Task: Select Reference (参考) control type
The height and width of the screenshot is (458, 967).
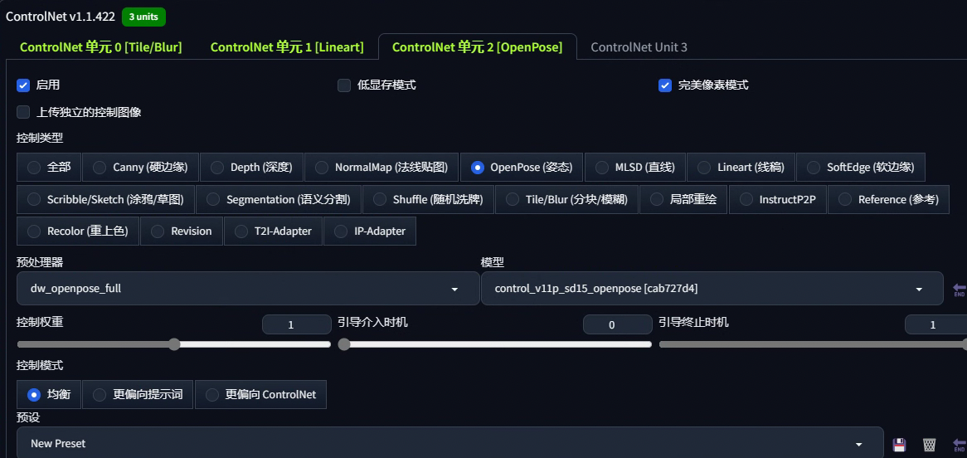Action: 888,199
